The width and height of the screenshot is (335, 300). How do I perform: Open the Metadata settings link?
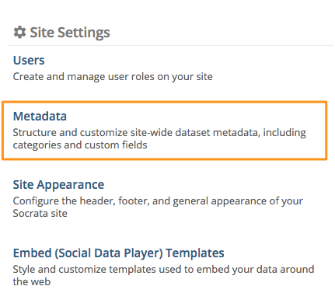[40, 116]
